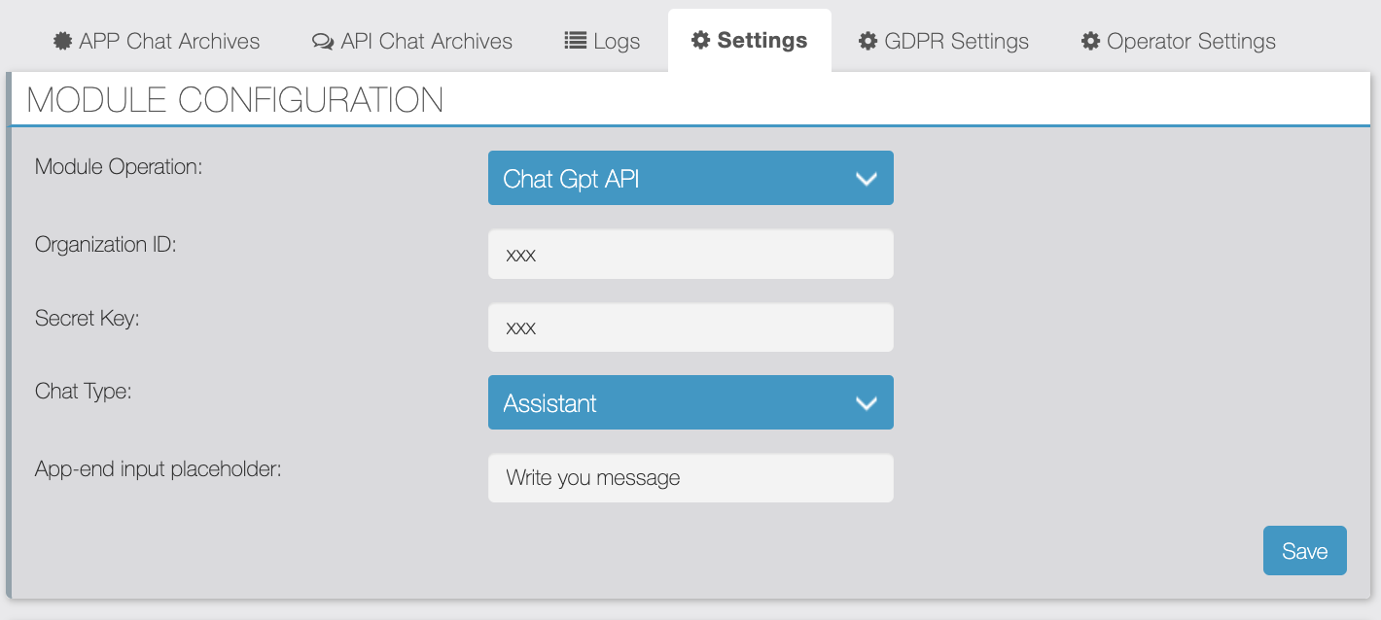Screen dimensions: 1381x620
Task: Click the Chat Type label text
Action: pyautogui.click(x=83, y=391)
